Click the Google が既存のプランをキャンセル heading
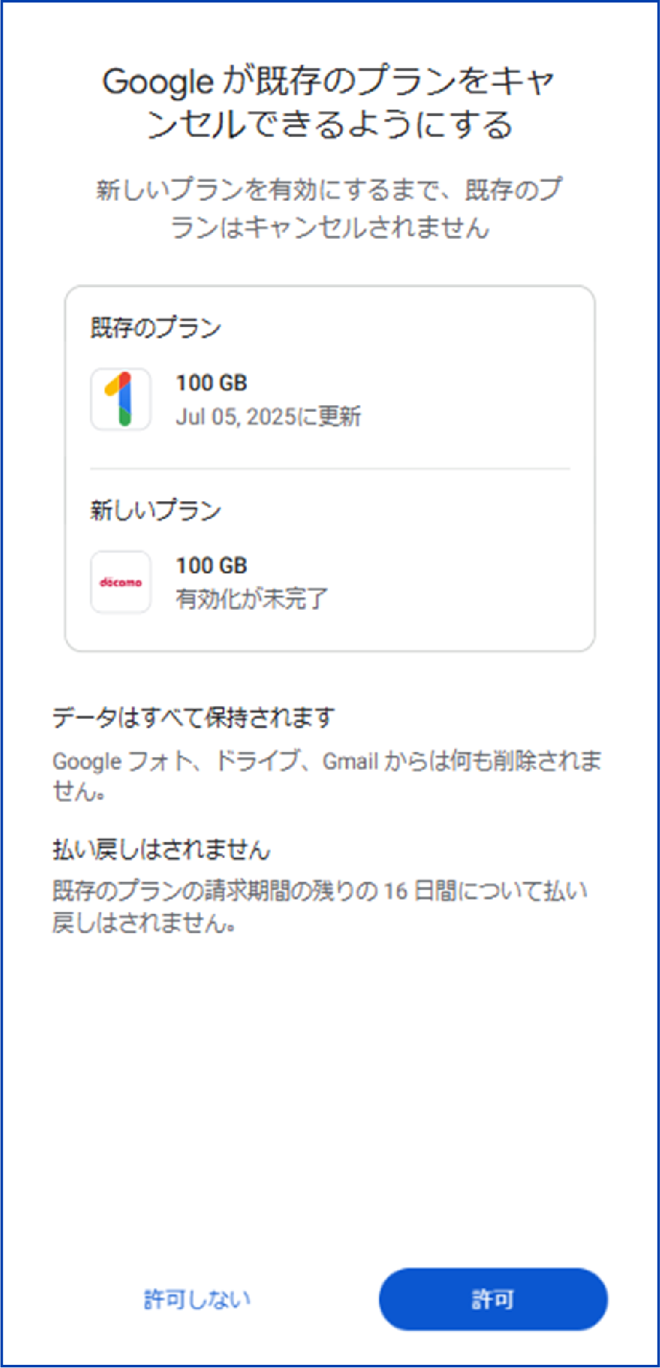The width and height of the screenshot is (660, 1368). coord(330,103)
